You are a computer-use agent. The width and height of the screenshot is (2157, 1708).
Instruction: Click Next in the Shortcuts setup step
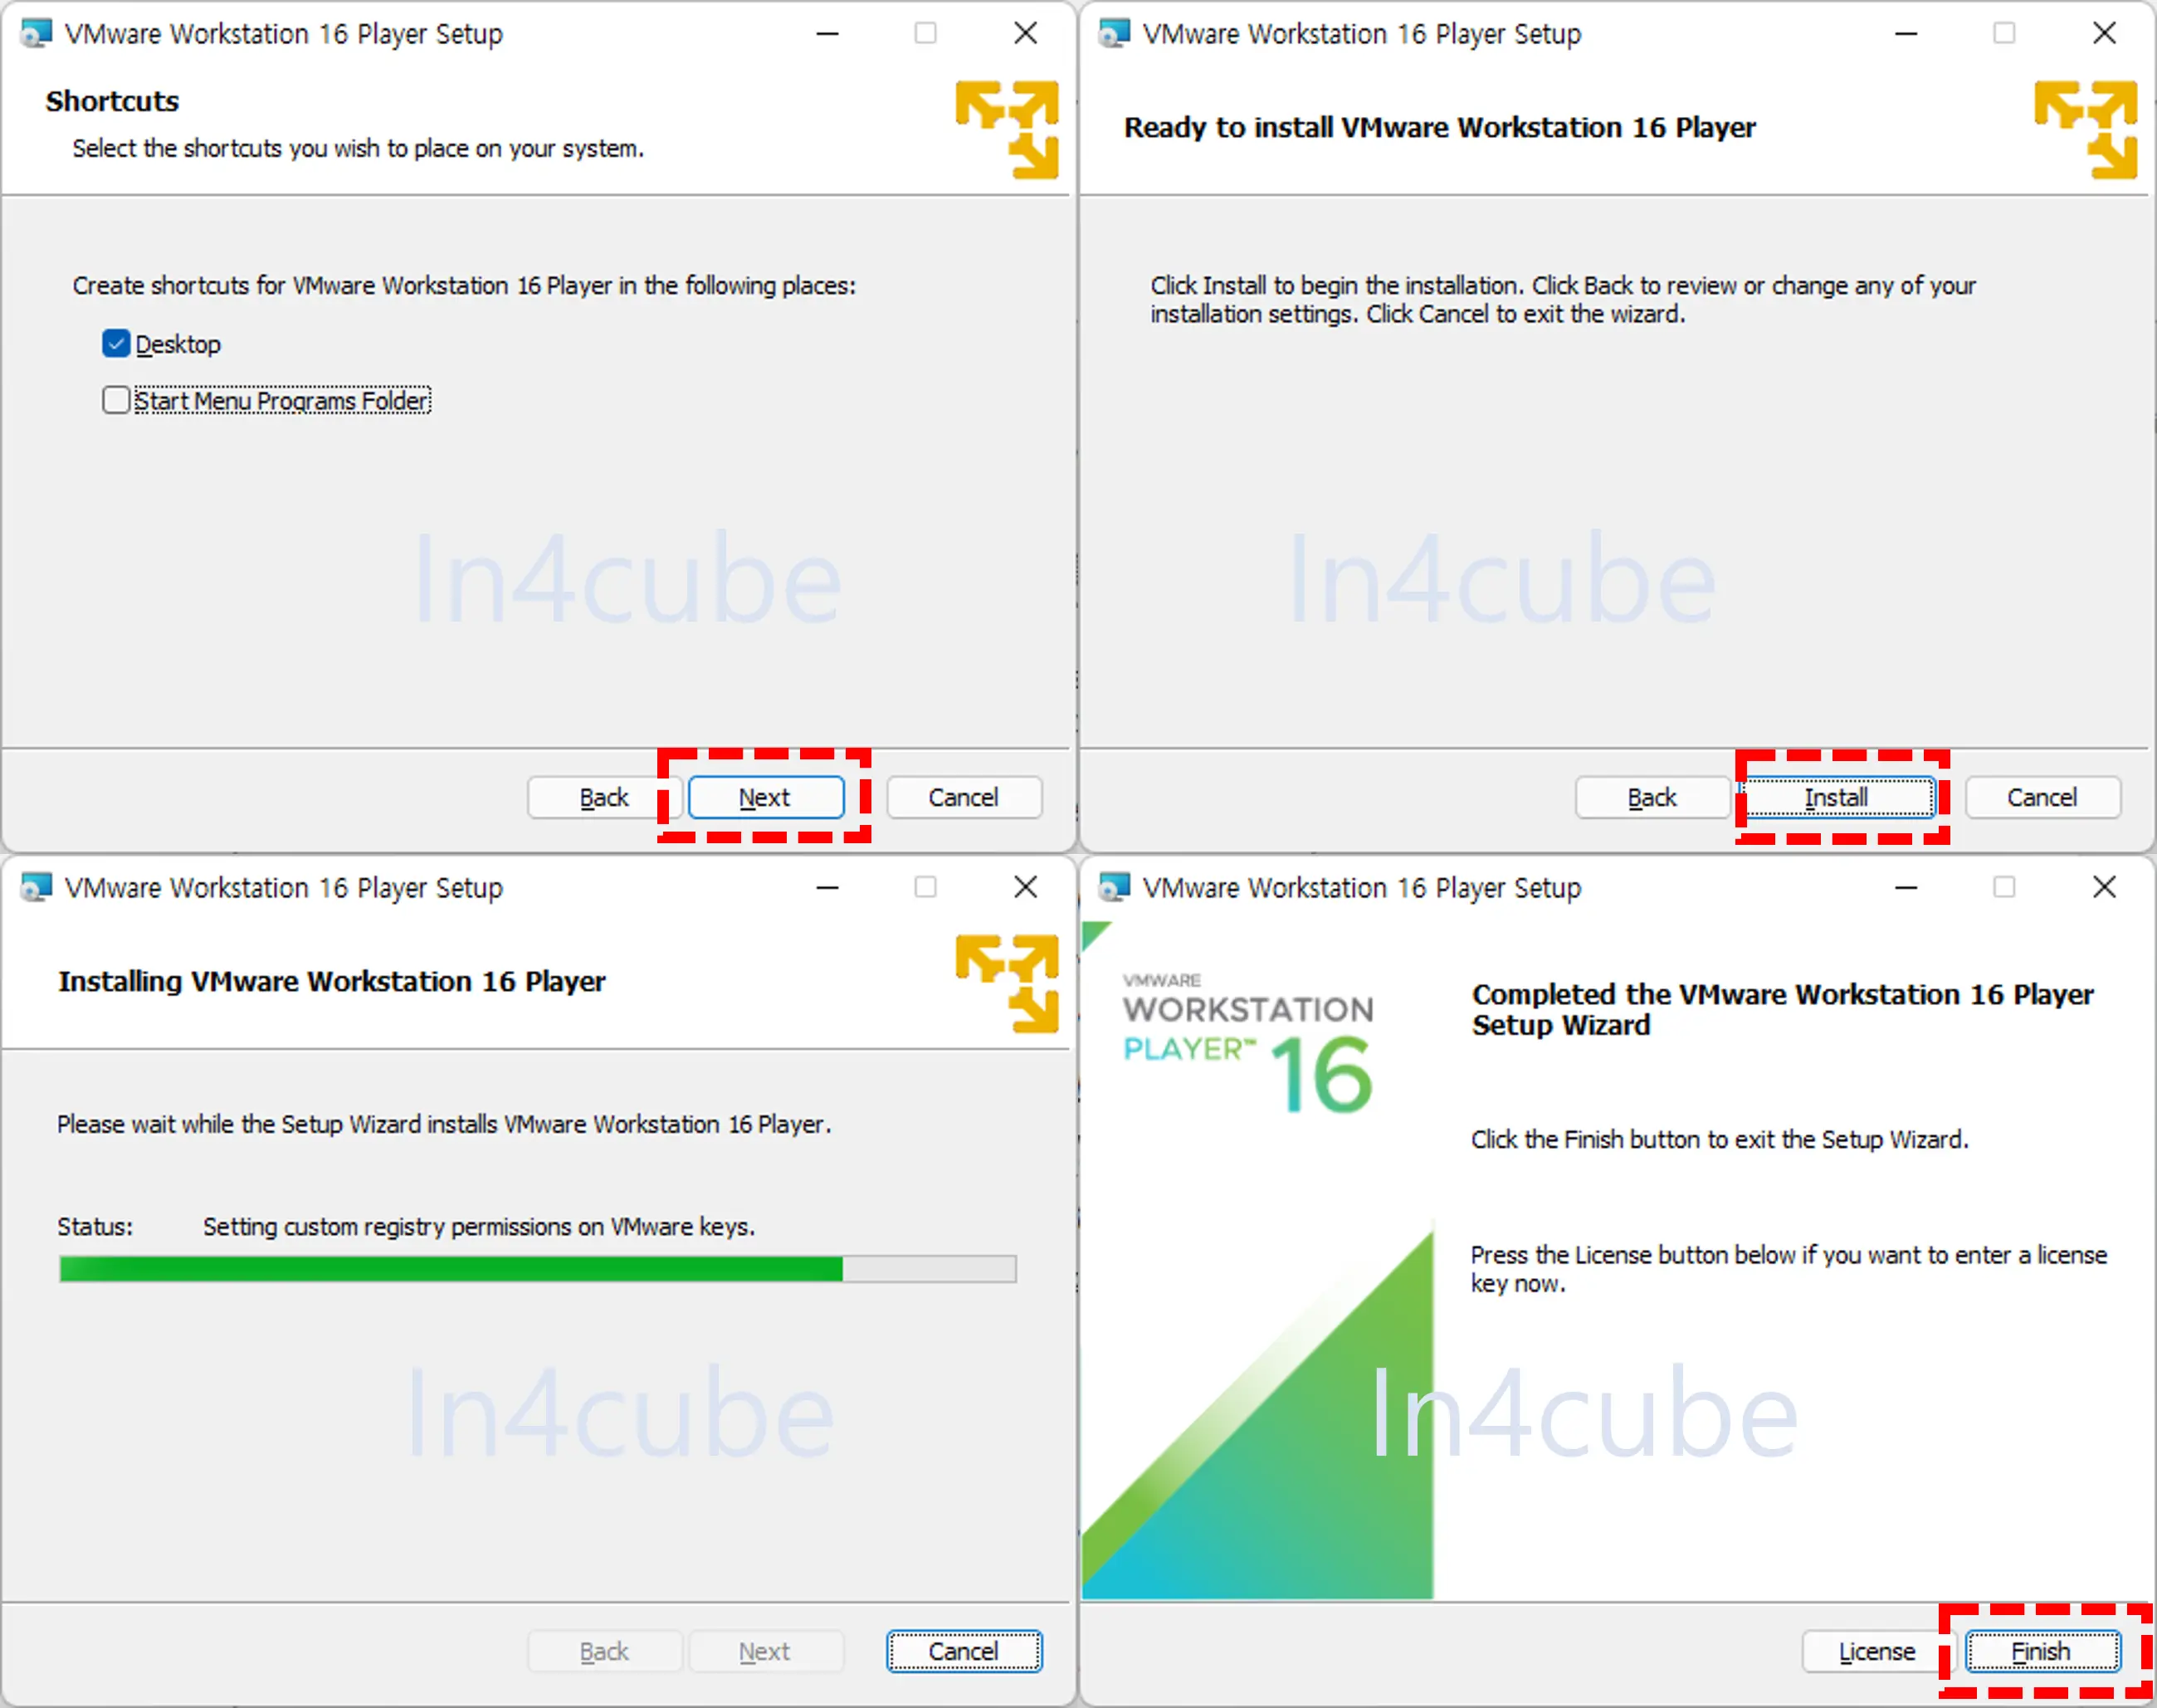tap(765, 794)
